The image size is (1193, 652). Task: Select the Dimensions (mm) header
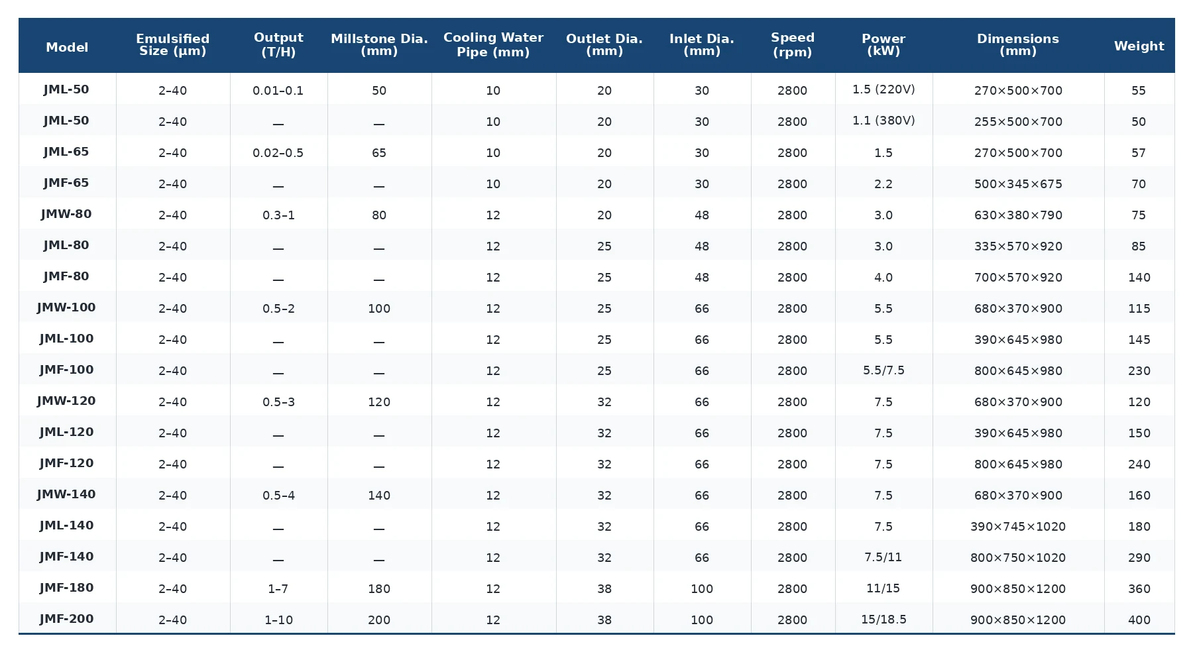(1018, 45)
